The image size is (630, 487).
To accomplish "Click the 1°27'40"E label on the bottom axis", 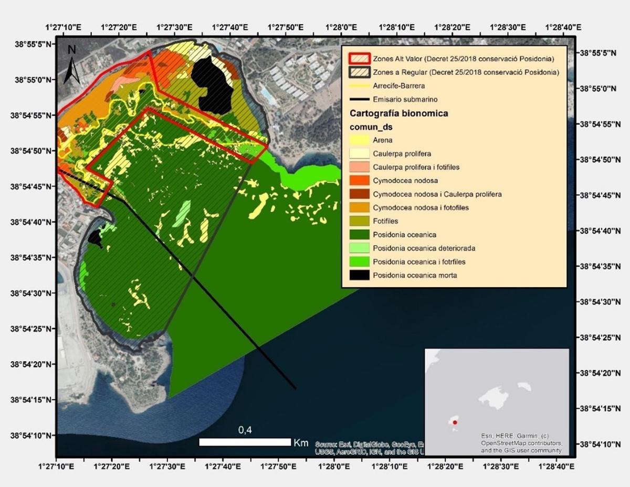I will (x=223, y=465).
